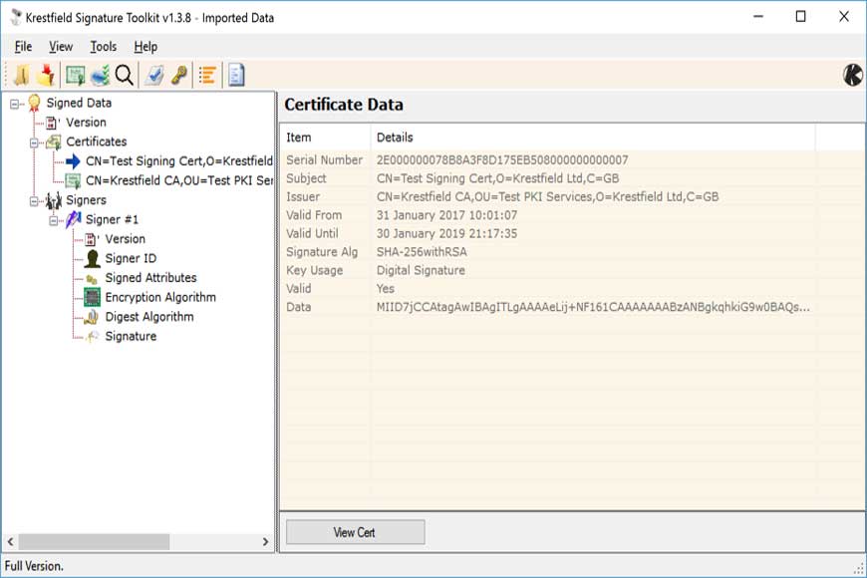Image resolution: width=867 pixels, height=578 pixels.
Task: Click the tree scrollbar right arrow
Action: point(265,541)
